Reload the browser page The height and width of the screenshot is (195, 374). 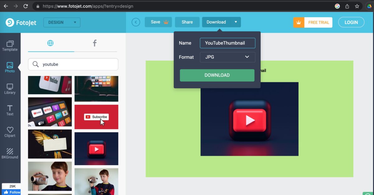point(26,6)
